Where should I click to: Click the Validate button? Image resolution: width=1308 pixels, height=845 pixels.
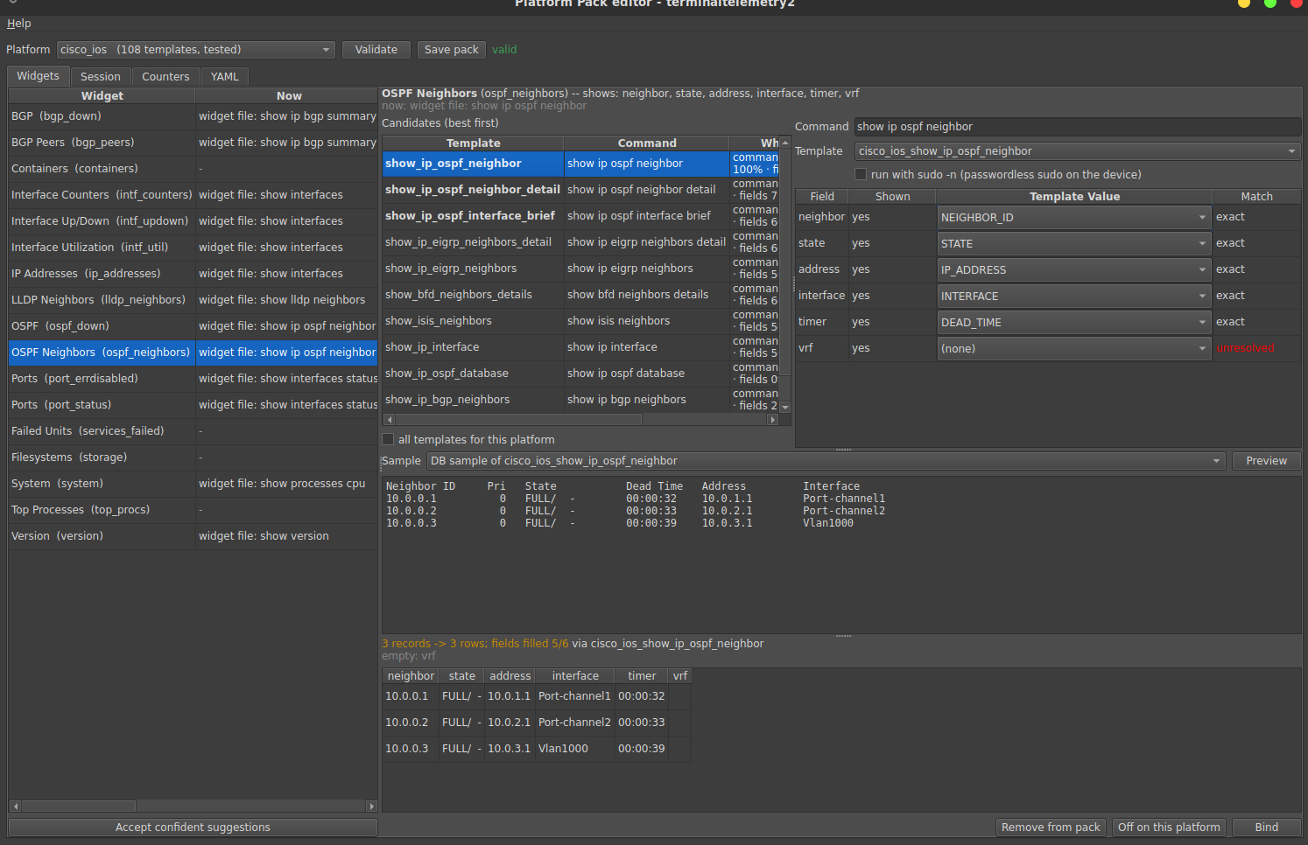(376, 50)
